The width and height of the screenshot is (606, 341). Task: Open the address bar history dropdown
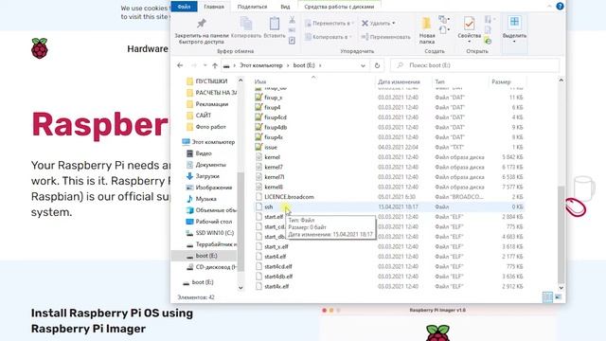point(363,65)
